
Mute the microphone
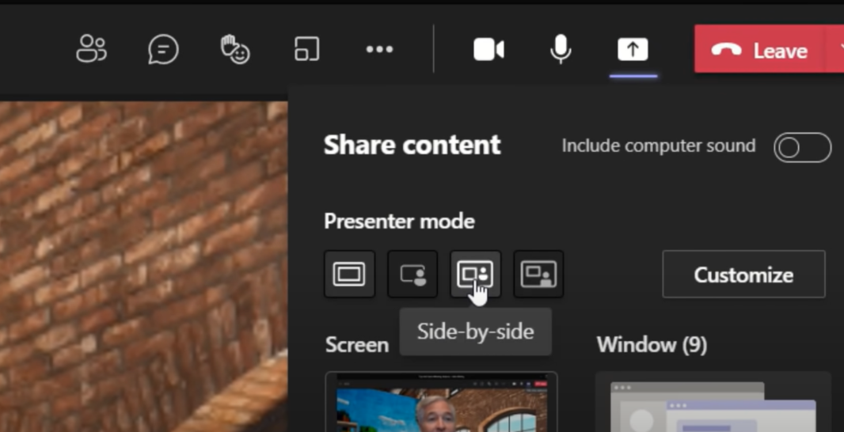[x=561, y=50]
